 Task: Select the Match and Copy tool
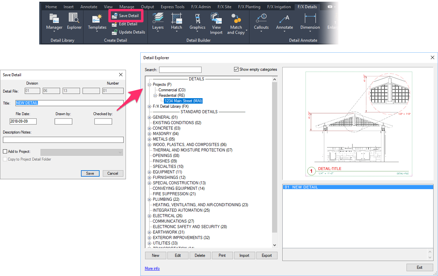[x=236, y=23]
